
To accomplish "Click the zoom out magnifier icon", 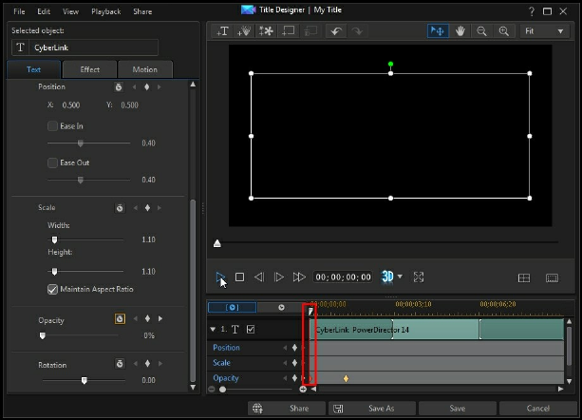I will 482,31.
